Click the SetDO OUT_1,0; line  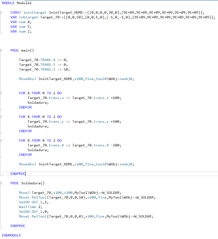coord(34,211)
